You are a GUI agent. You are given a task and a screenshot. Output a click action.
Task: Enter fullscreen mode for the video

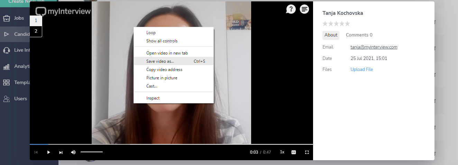306,152
